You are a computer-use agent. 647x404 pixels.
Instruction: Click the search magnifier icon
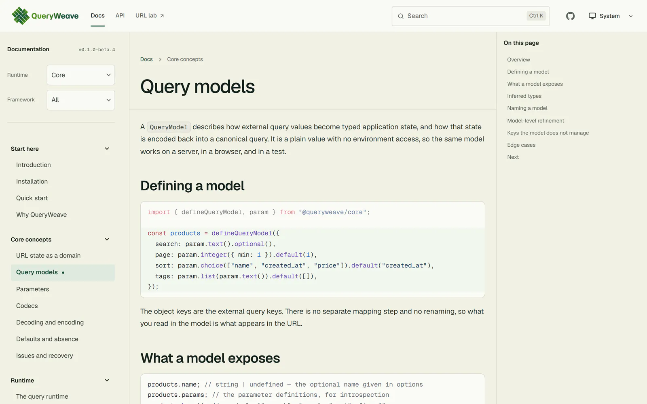tap(401, 16)
